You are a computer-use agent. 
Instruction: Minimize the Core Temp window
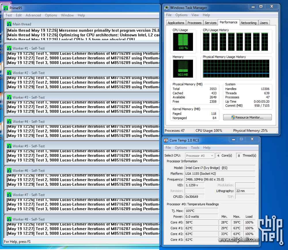click(234, 140)
